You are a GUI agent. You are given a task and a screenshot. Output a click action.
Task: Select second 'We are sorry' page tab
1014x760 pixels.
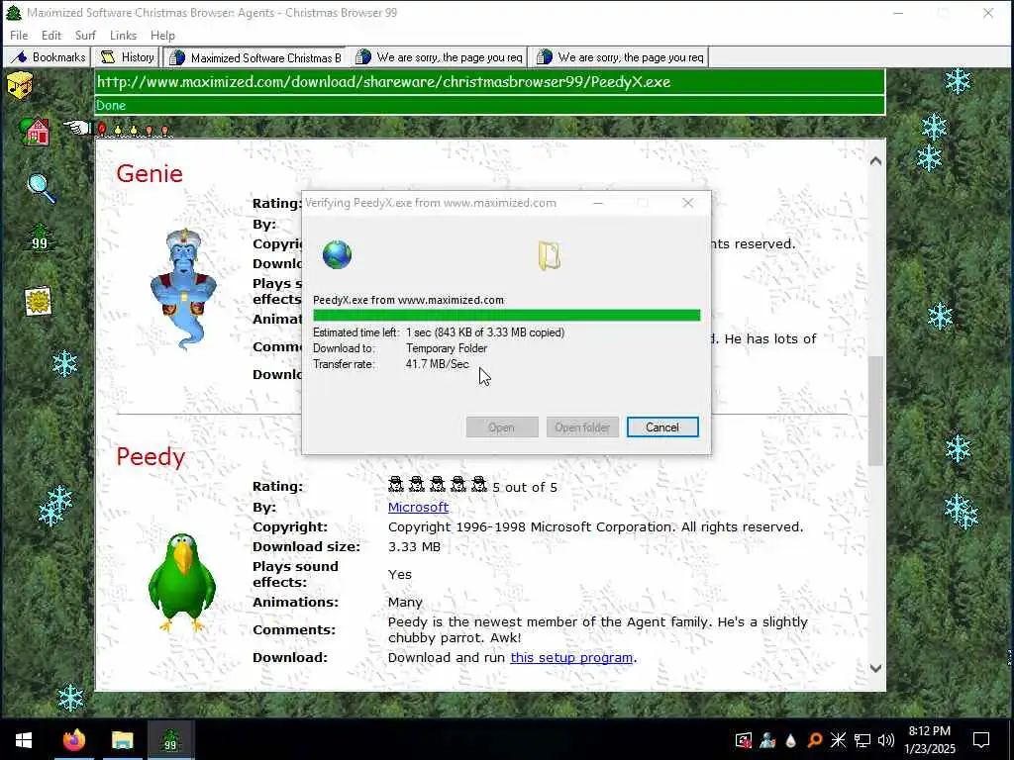(438, 57)
